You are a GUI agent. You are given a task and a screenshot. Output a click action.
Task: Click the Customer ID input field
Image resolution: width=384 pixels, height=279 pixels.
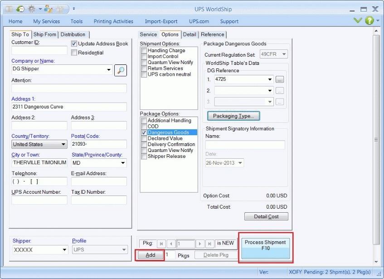[x=39, y=50]
